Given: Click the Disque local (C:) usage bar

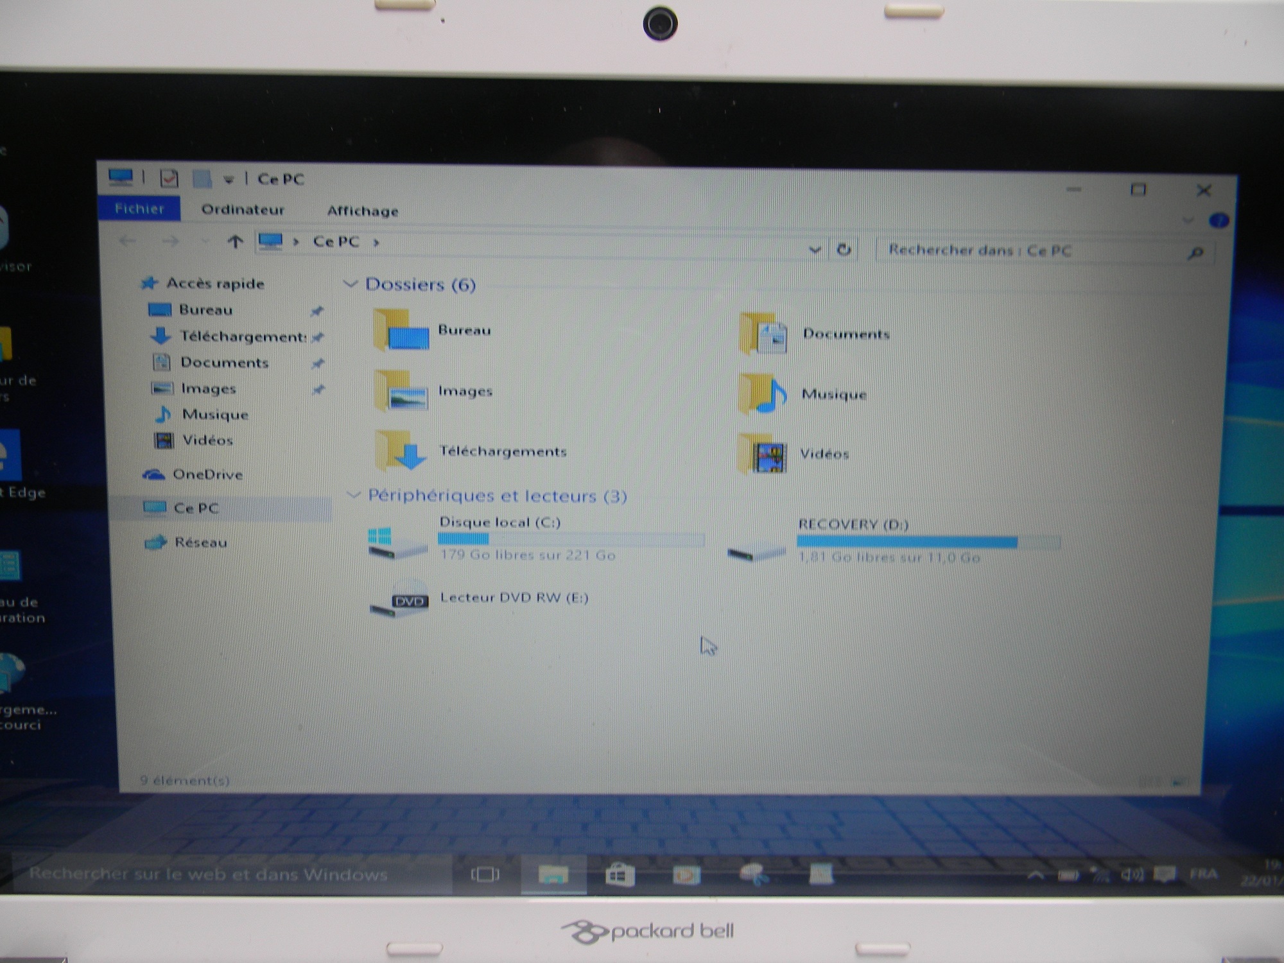Looking at the screenshot, I should click(x=571, y=539).
